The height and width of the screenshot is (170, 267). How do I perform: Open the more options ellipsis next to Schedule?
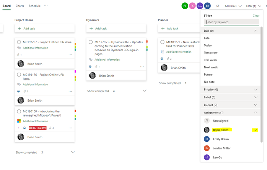(x=46, y=6)
